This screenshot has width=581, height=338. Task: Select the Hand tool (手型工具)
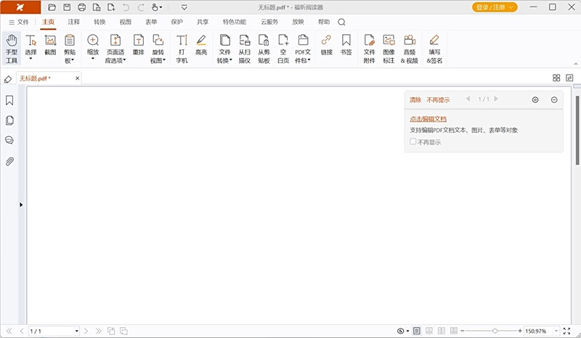pos(12,49)
